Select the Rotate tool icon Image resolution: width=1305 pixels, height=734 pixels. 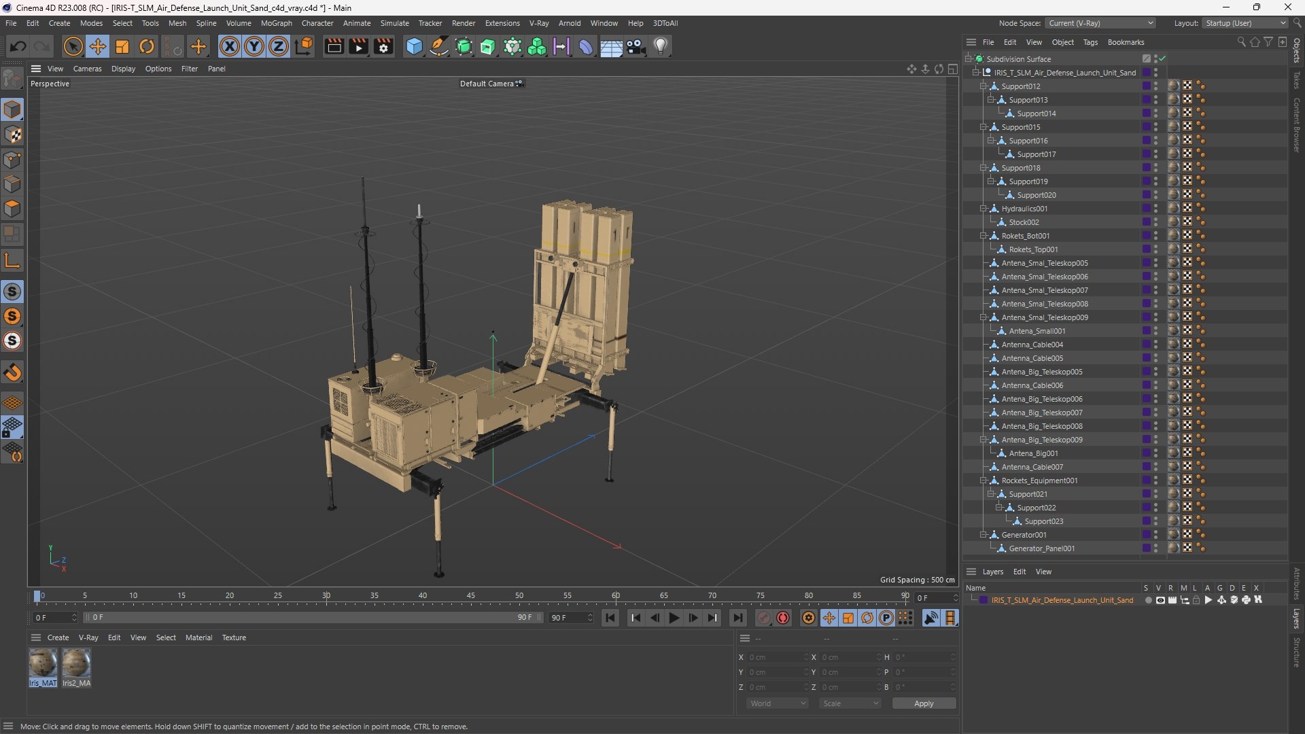click(x=147, y=46)
